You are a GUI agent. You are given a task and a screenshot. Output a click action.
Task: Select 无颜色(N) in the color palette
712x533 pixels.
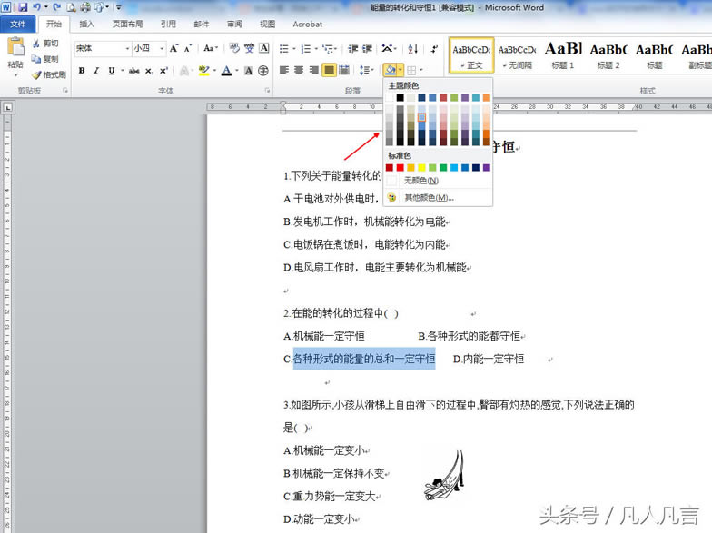coord(420,181)
